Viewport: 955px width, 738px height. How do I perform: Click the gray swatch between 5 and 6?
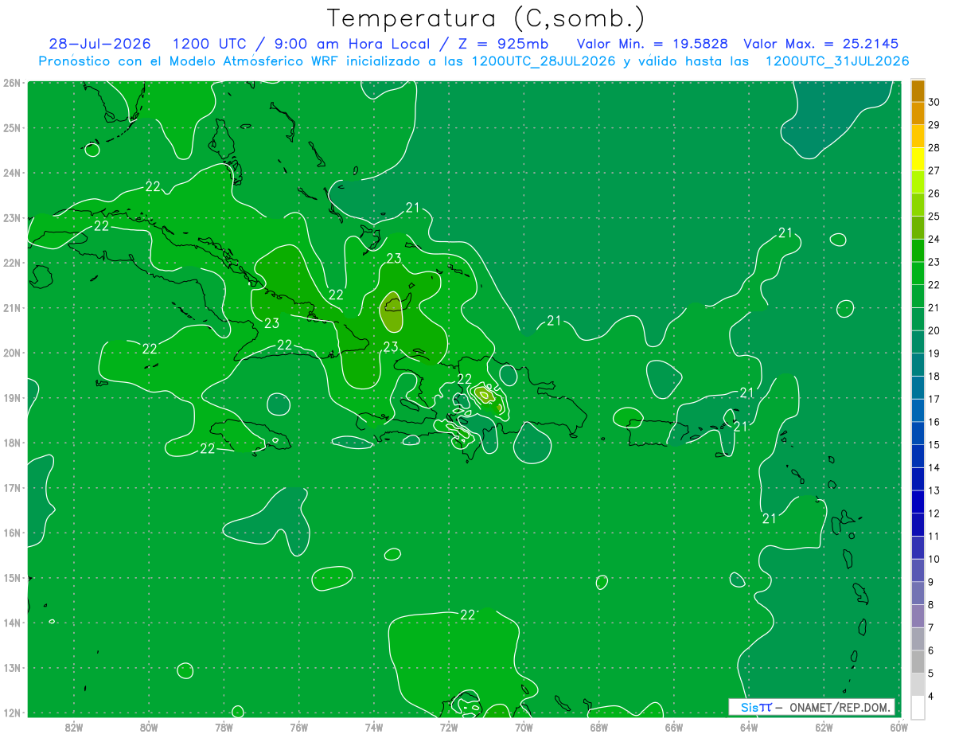click(918, 662)
